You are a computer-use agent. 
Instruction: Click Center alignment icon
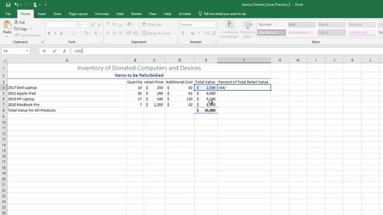[114, 33]
